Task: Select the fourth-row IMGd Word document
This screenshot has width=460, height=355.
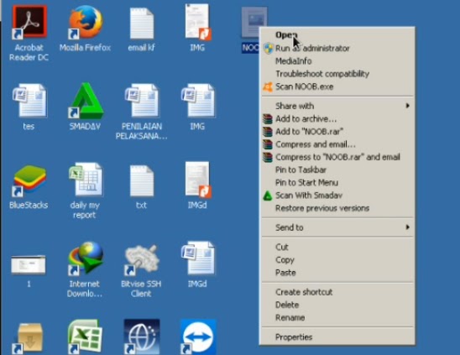Action: 198,258
